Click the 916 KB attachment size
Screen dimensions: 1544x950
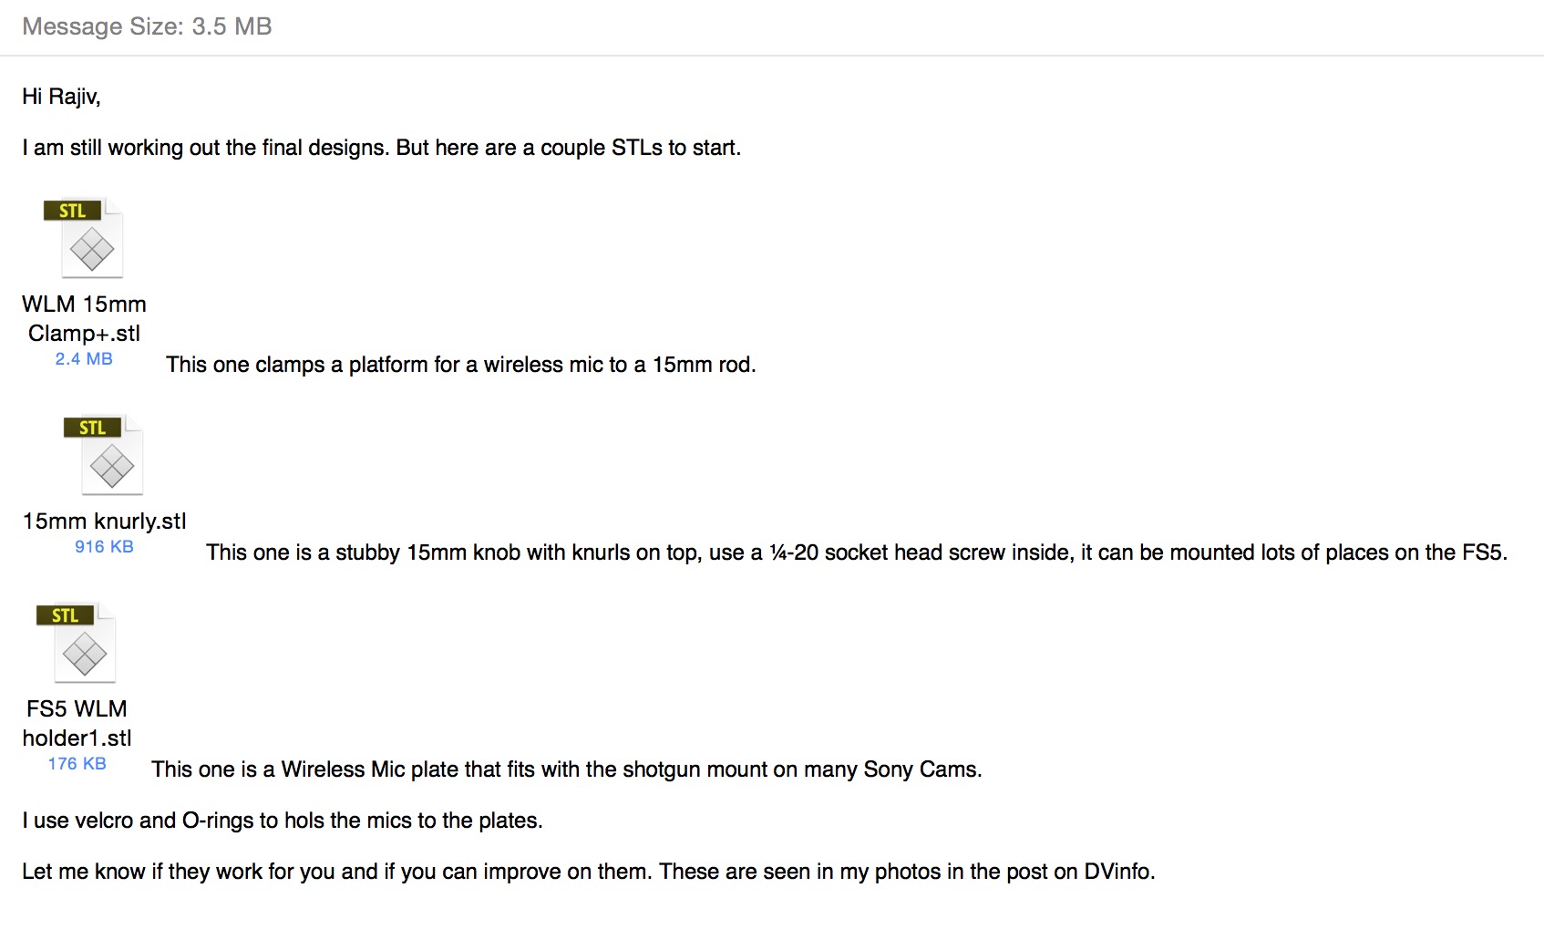104,547
